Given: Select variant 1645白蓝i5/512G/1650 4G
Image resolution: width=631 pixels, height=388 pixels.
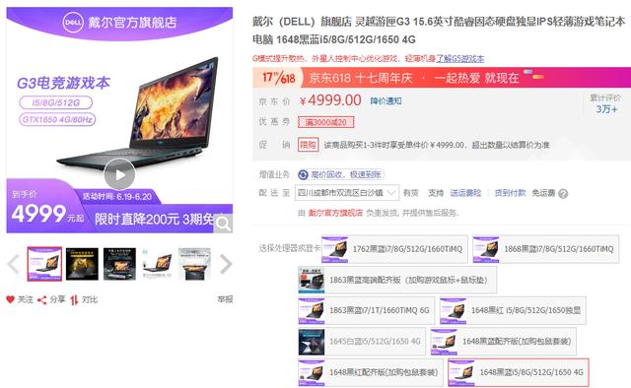Looking at the screenshot, I should pyautogui.click(x=362, y=342).
